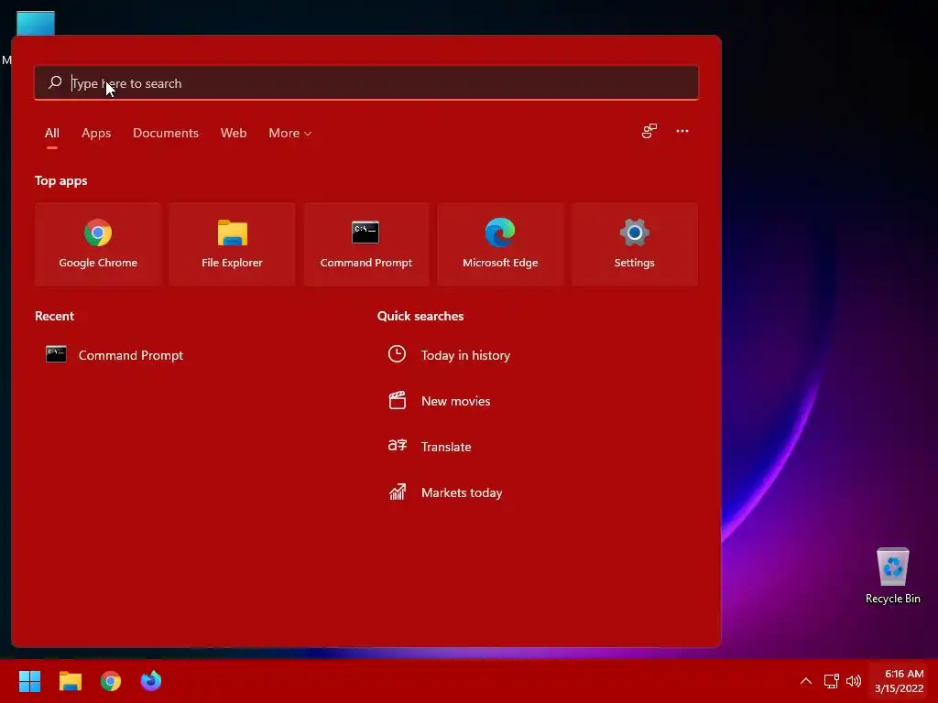Show hidden tray icons chevron
The height and width of the screenshot is (703, 938).
806,681
